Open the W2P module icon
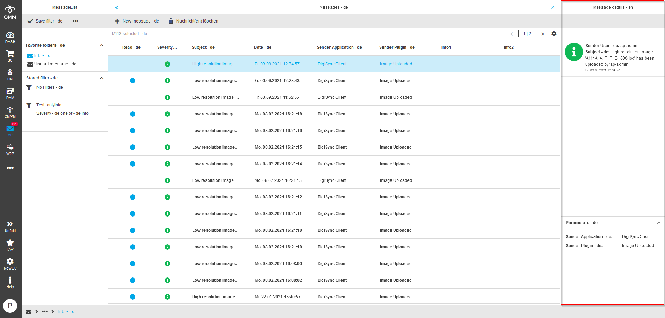665x318 pixels. tap(10, 149)
